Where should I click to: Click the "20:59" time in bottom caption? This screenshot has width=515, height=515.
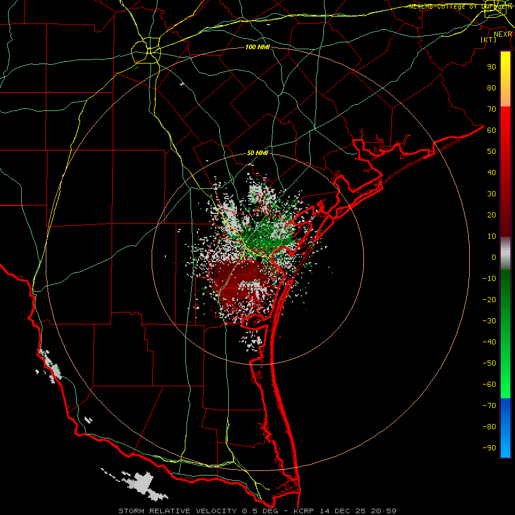tap(383, 511)
